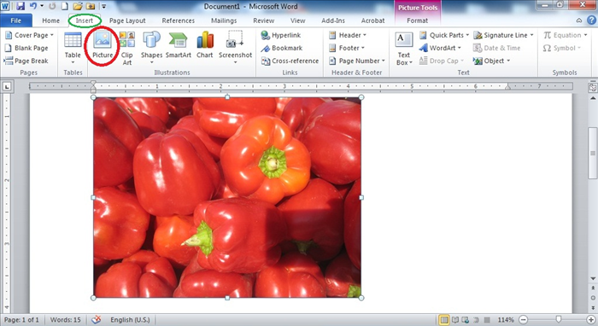Select the red peppers picture
The height and width of the screenshot is (326, 598).
coord(227,197)
